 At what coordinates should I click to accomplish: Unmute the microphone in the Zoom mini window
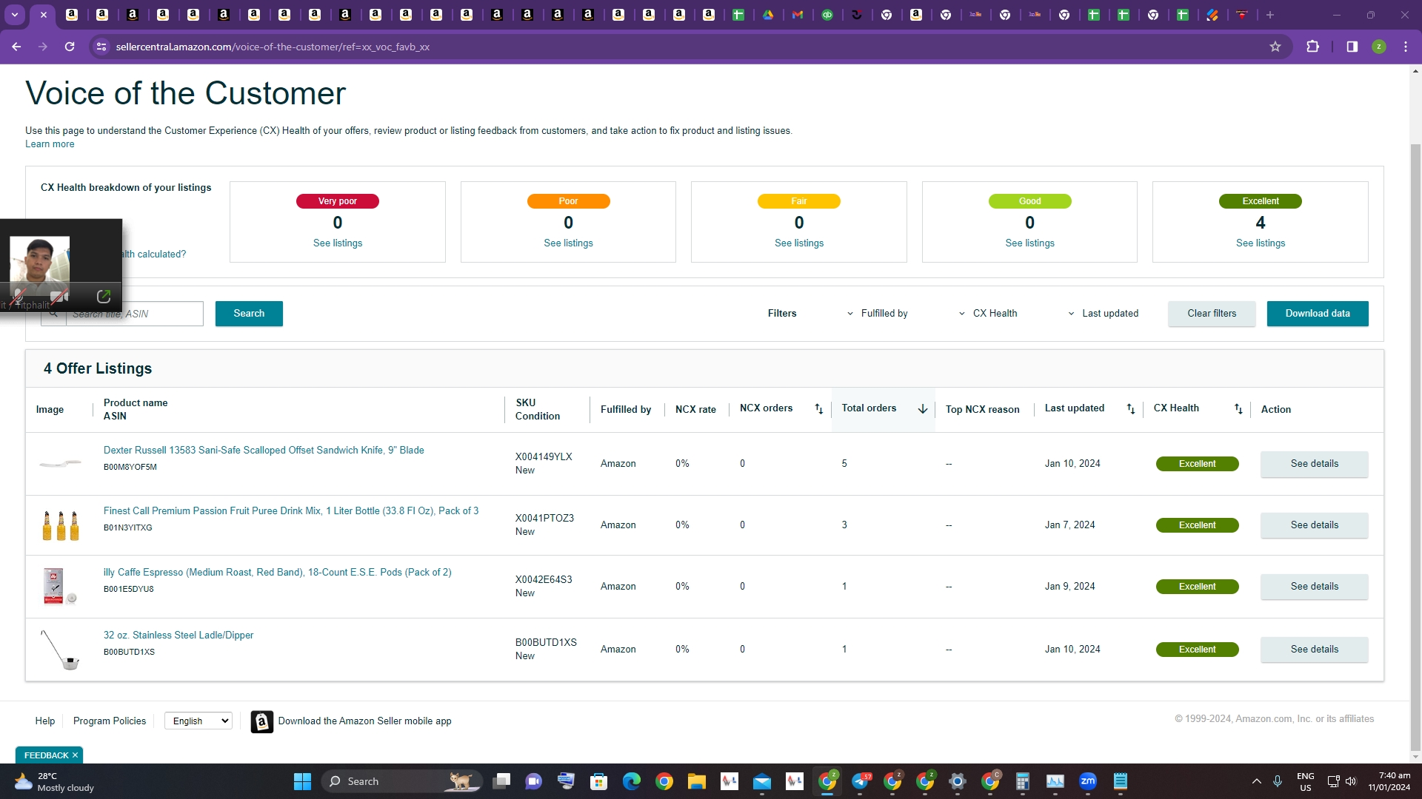pyautogui.click(x=18, y=296)
